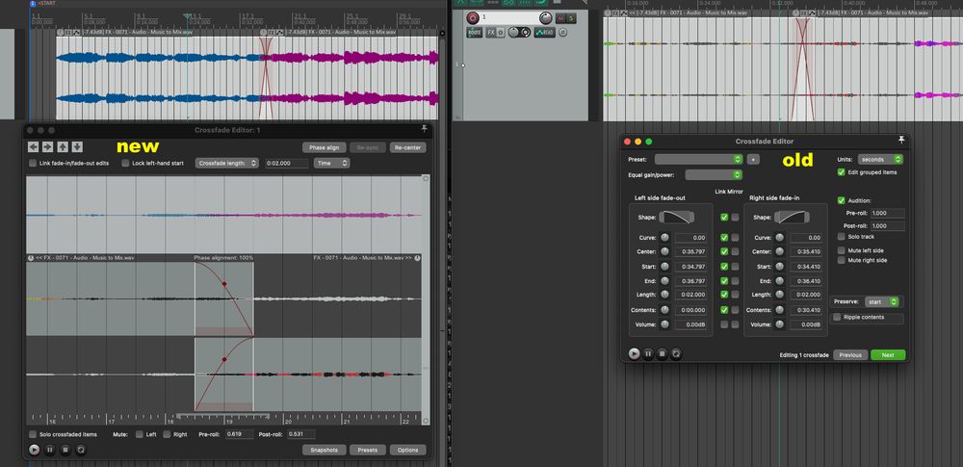
Task: Turn left side Curve knob
Action: (x=664, y=238)
